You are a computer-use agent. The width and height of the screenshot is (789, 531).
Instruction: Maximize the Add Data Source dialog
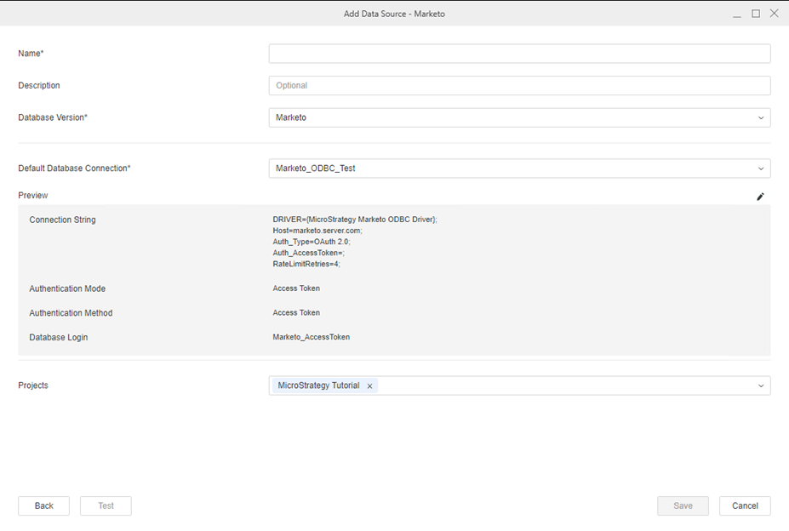[x=755, y=14]
